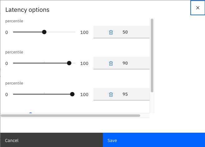The height and width of the screenshot is (147, 205).
Task: Save the latency options
Action: pyautogui.click(x=154, y=140)
